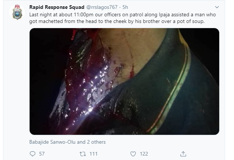
Task: Open the Rapid Response Squad profile name
Action: pyautogui.click(x=57, y=7)
